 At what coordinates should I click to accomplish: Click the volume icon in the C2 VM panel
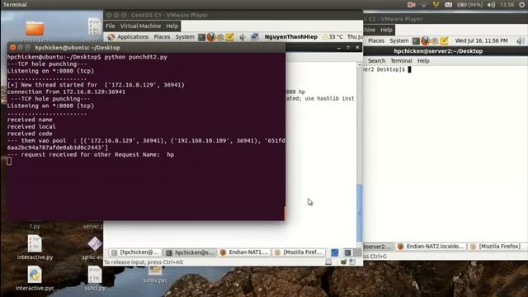pos(520,41)
